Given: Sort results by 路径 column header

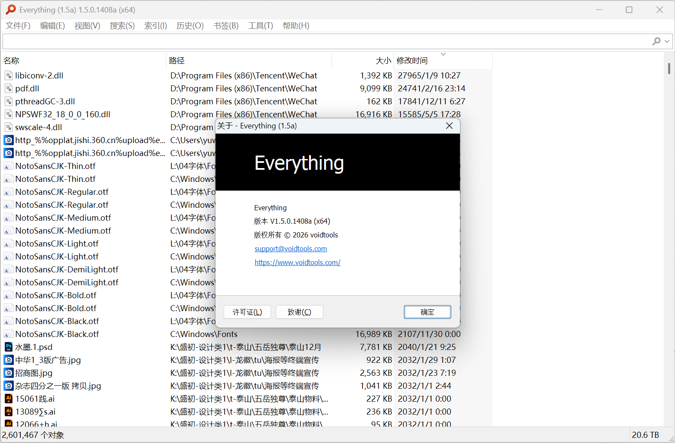Looking at the screenshot, I should tap(249, 61).
